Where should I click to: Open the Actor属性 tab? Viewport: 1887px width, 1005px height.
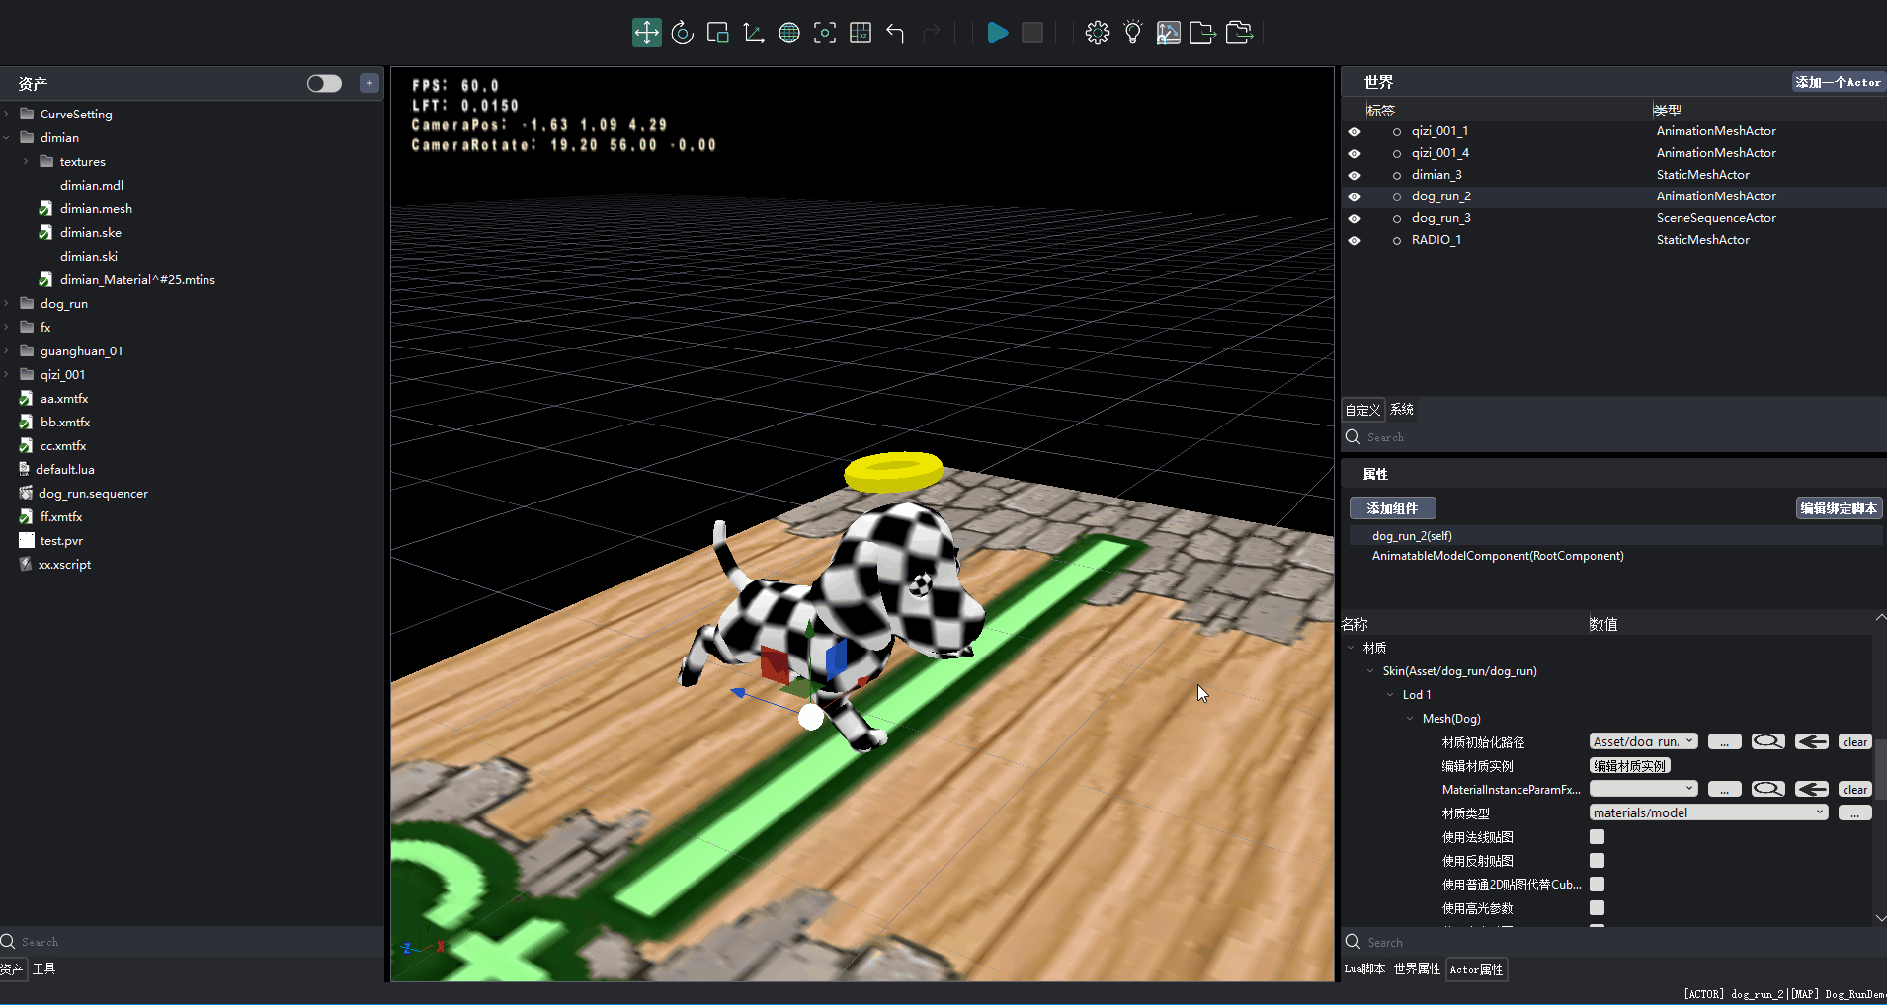1476,969
